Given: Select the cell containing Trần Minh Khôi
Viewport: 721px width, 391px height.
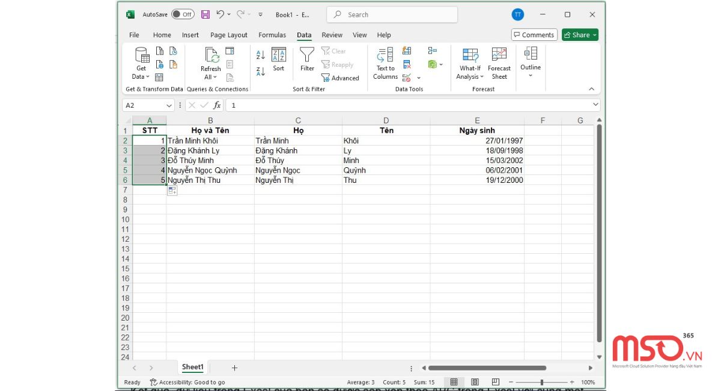Looking at the screenshot, I should click(210, 141).
